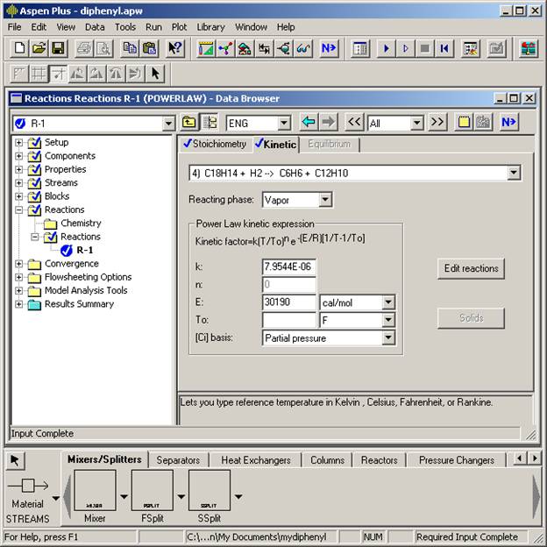Click the Save file icon in toolbar
This screenshot has width=547, height=547.
pos(58,48)
